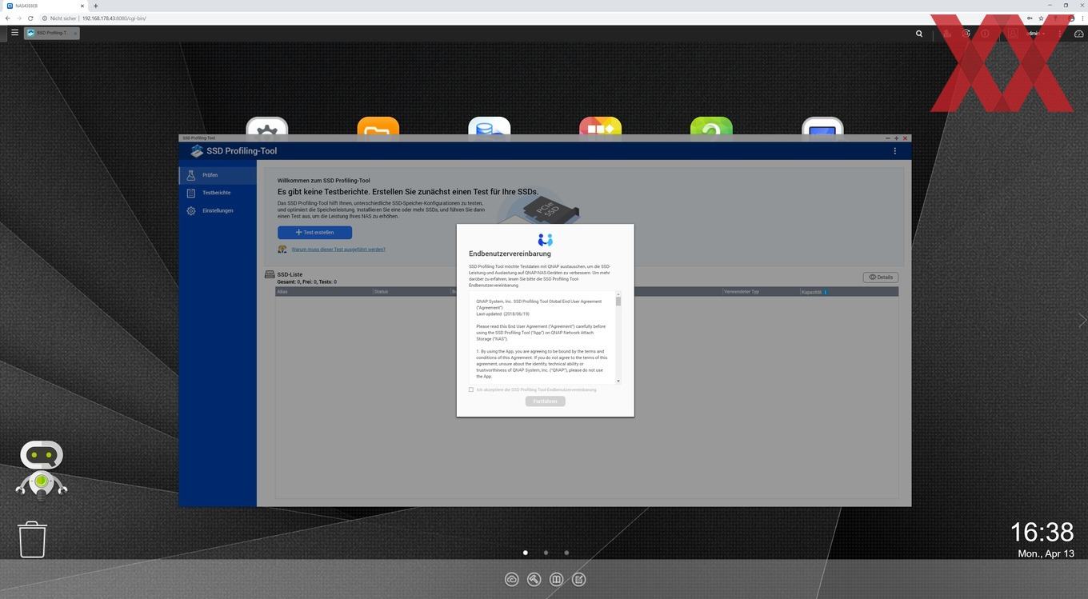Click the feedback notes icon in bottom dock
Viewport: 1088px width, 599px height.
tap(579, 579)
